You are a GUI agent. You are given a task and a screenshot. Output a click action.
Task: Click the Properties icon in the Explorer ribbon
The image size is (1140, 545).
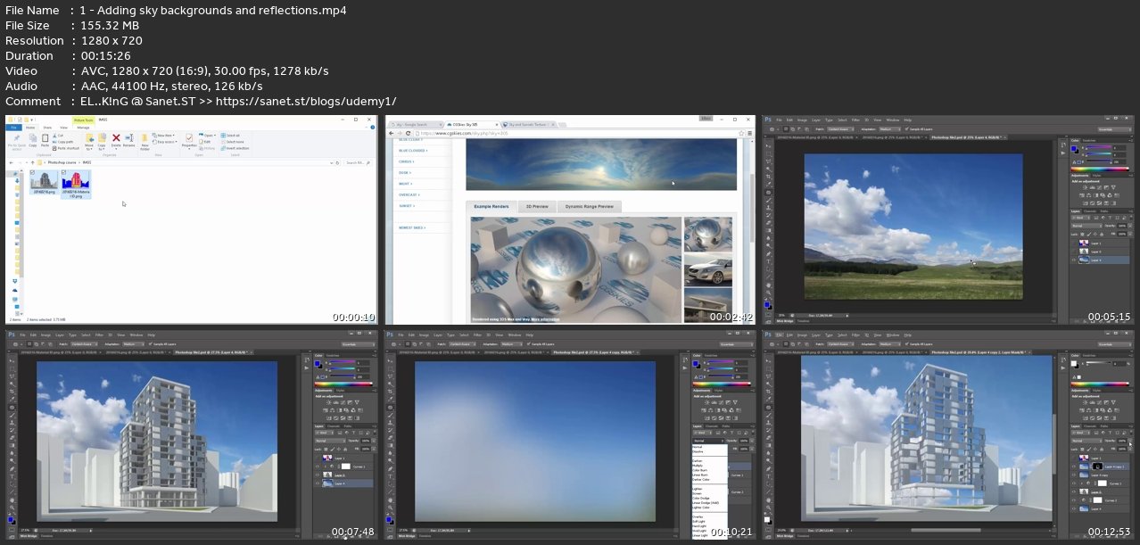point(190,139)
